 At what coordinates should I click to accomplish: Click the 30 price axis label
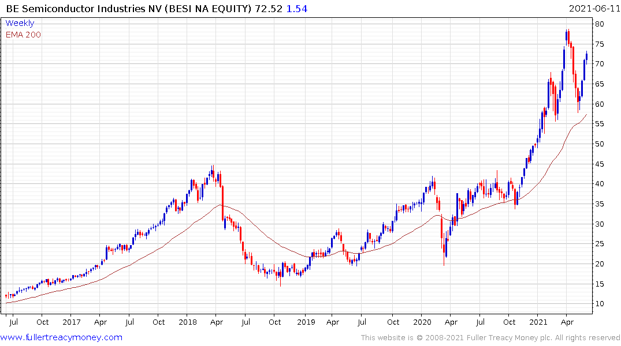600,224
